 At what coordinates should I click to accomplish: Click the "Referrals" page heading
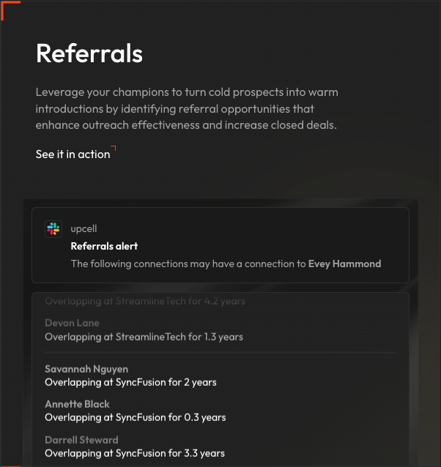[x=89, y=53]
